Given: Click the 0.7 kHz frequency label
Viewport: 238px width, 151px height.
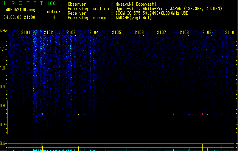Looking at the screenshot, I should 3,125.
